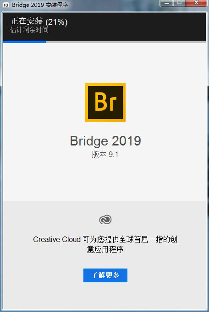Screen dimensions: 209x312
Task: Click the 意应用程序 second line of the promo text
Action: pyautogui.click(x=105, y=249)
